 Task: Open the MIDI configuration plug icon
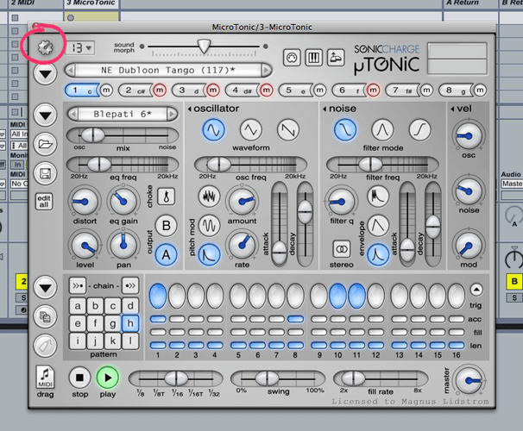292,58
